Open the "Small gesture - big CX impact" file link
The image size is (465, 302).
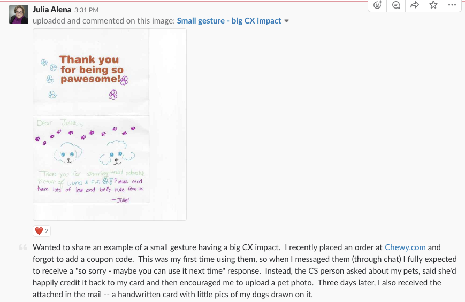point(229,21)
